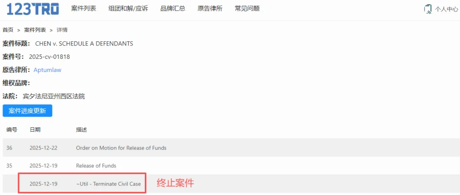This screenshot has height=195, width=460.
Task: Click the case number 2025-cv-01818 text
Action: click(x=49, y=57)
